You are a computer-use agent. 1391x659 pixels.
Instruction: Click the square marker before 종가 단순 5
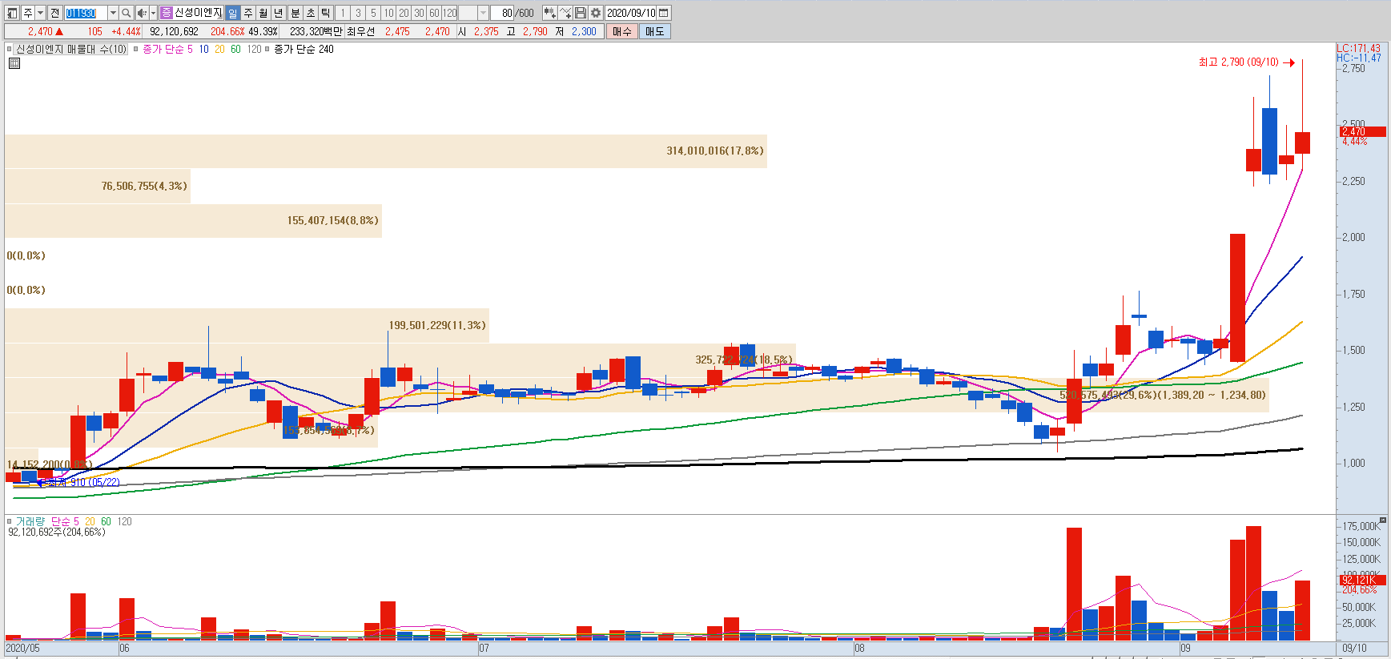pyautogui.click(x=136, y=49)
